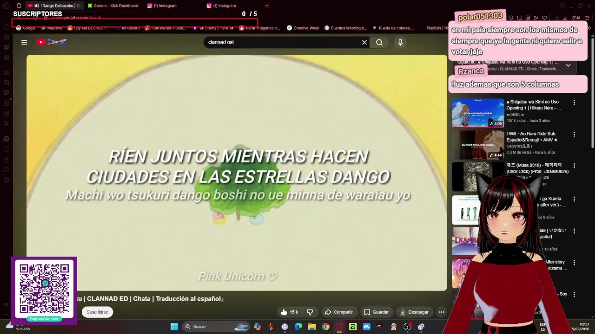Image resolution: width=595 pixels, height=334 pixels.
Task: Share the video via Compartir
Action: [x=339, y=312]
